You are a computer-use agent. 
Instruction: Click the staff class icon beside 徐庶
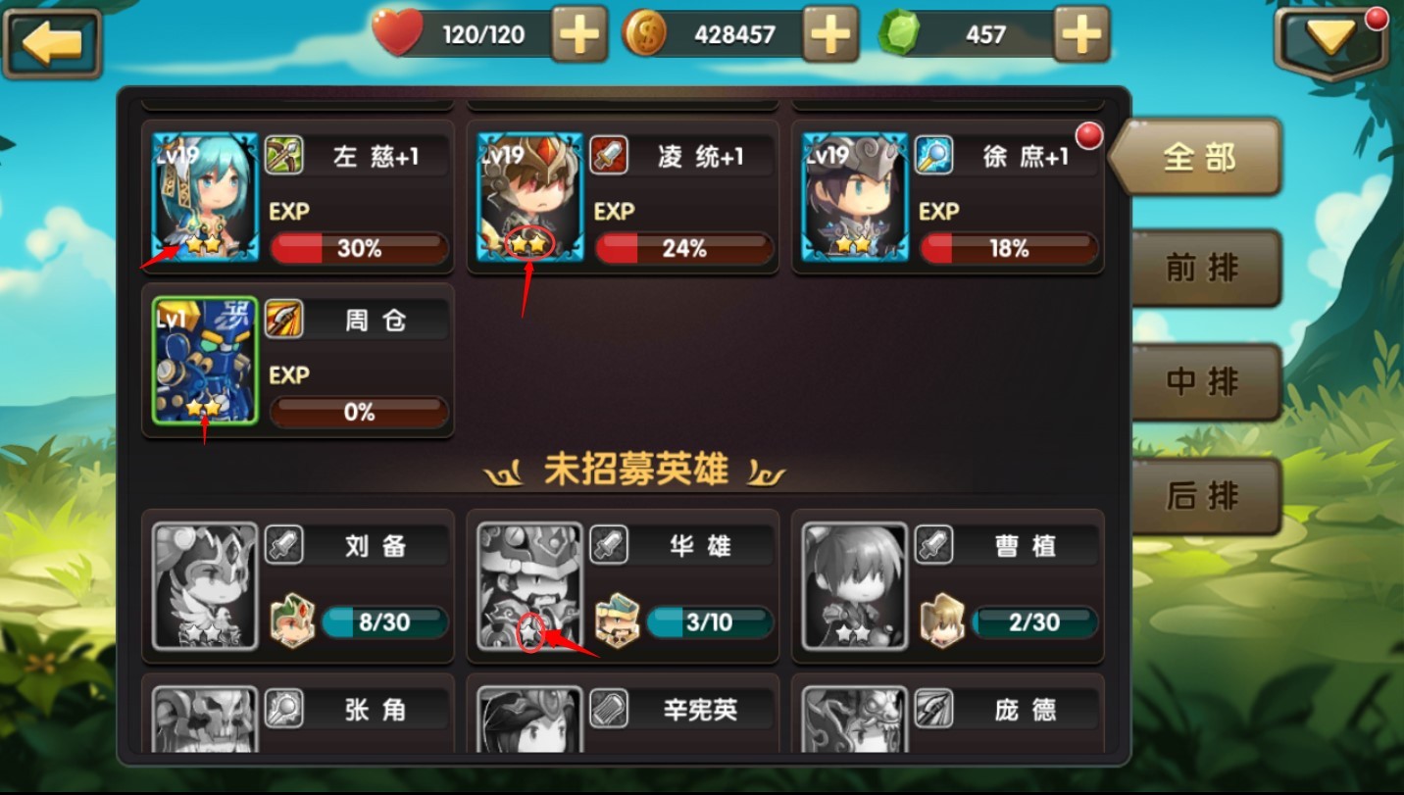tap(934, 156)
